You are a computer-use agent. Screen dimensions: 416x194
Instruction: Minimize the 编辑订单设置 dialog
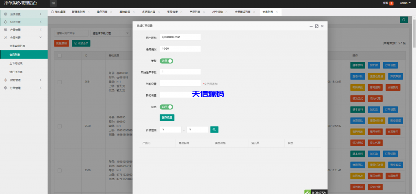311,26
